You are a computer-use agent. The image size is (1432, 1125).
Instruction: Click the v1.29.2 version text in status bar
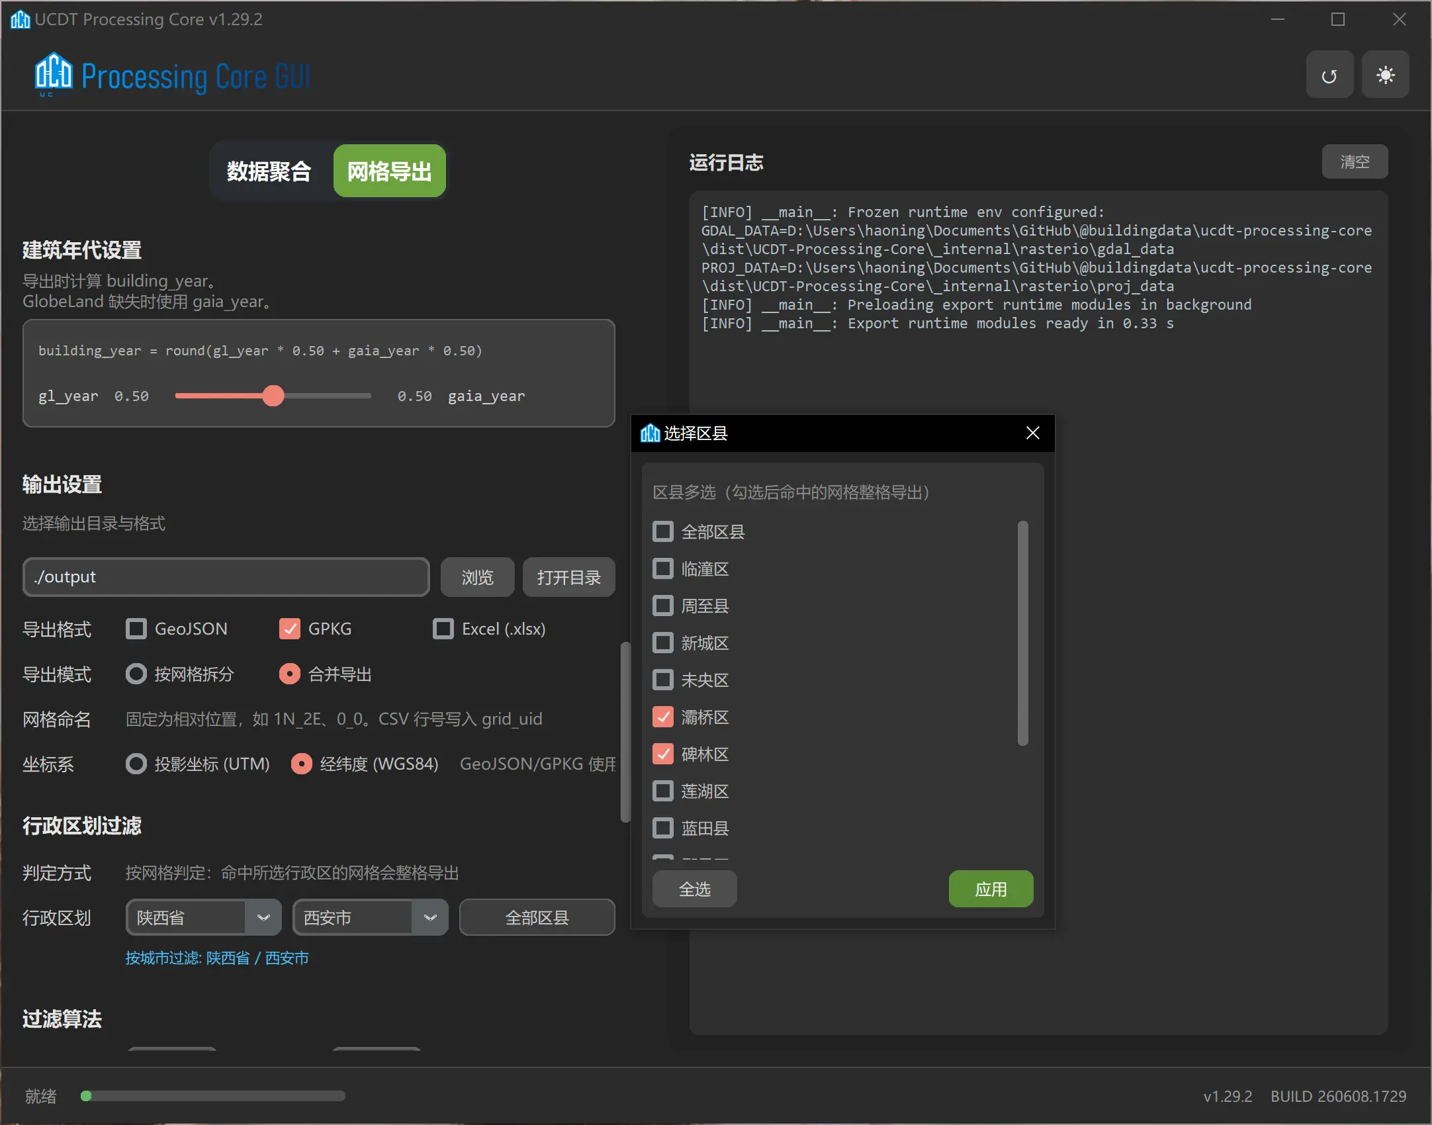tap(1228, 1096)
